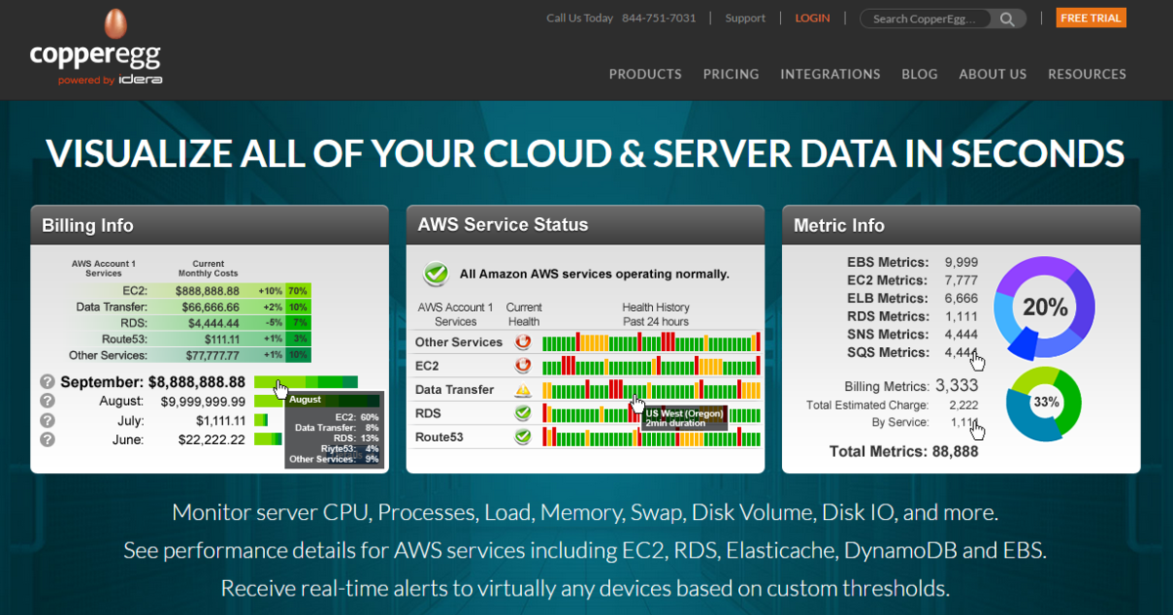
Task: Click EBS Metrics value 9,999
Action: 961,262
